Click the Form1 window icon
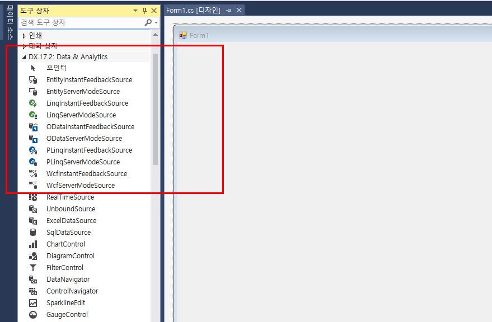 tap(183, 35)
